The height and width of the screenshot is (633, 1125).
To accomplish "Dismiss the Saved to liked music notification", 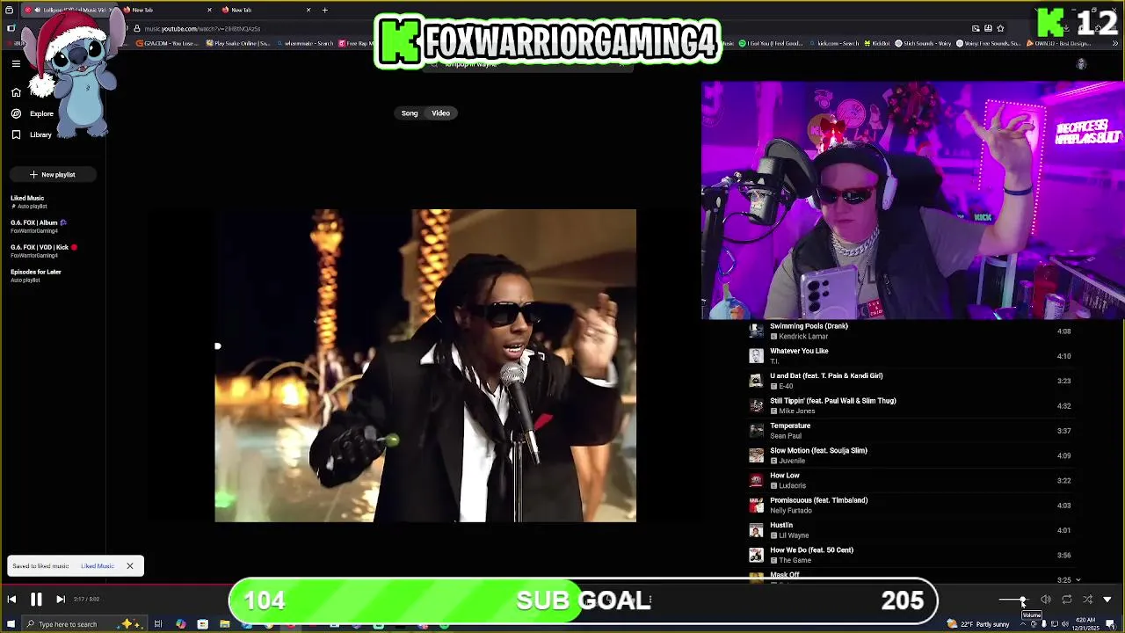I will [129, 566].
